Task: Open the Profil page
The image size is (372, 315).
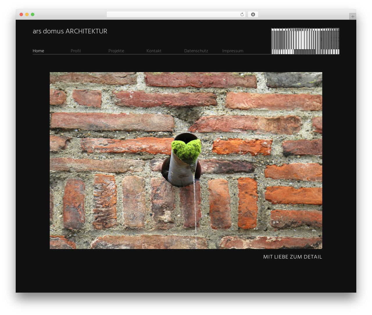Action: tap(76, 51)
